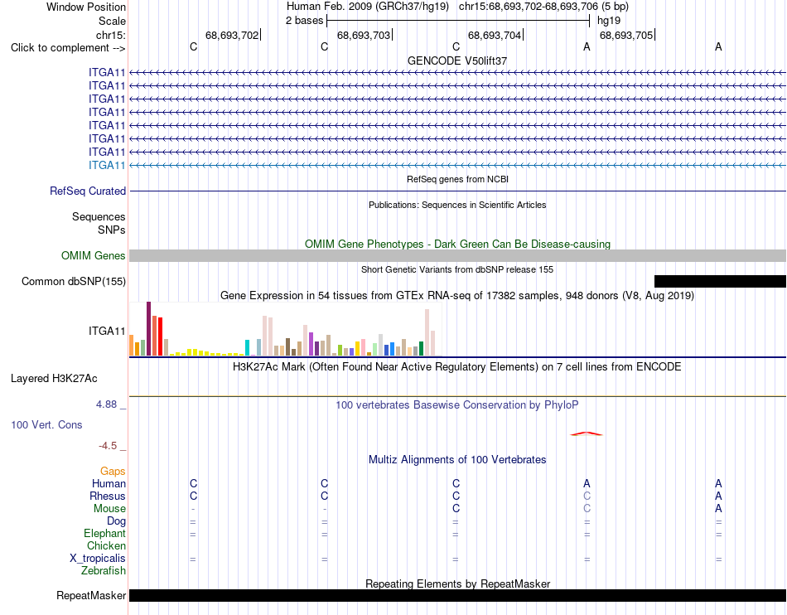Select the Human alignment row label
The width and height of the screenshot is (787, 615).
click(109, 483)
